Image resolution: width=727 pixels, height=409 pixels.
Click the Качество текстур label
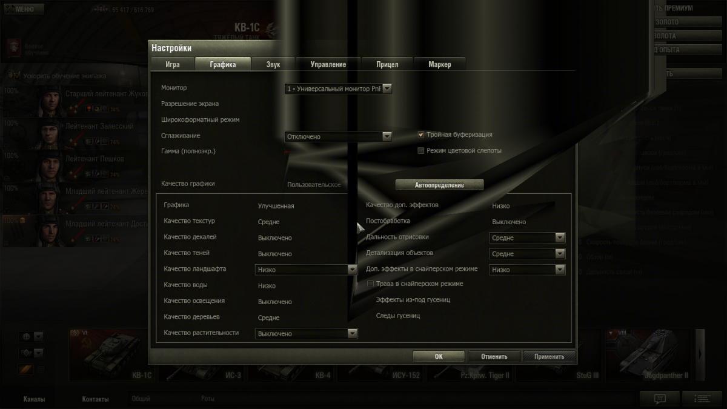(189, 221)
